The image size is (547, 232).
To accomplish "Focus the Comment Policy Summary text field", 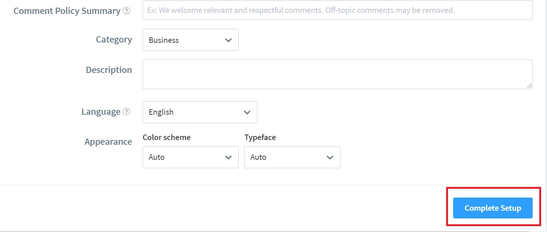I will click(x=337, y=10).
